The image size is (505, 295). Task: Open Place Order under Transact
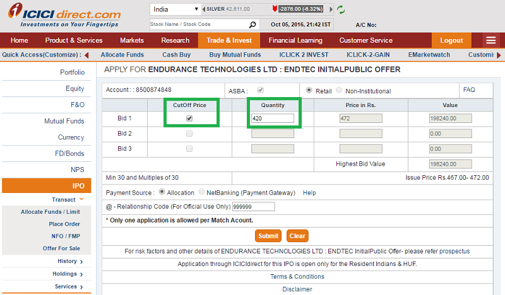point(64,224)
